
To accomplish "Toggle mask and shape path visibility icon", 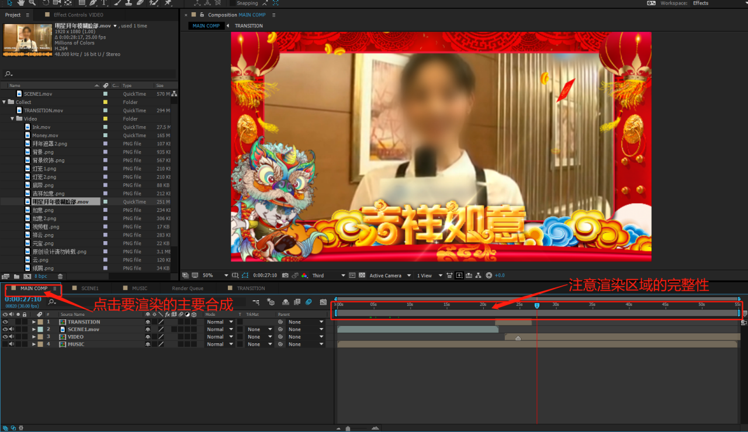I will click(x=245, y=275).
